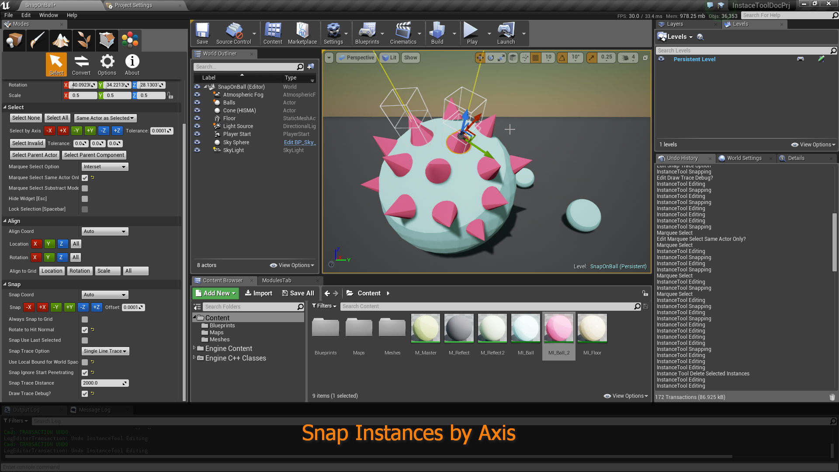Expand the Marquee Select Option dropdown
Screen dimensions: 839x472
104,167
